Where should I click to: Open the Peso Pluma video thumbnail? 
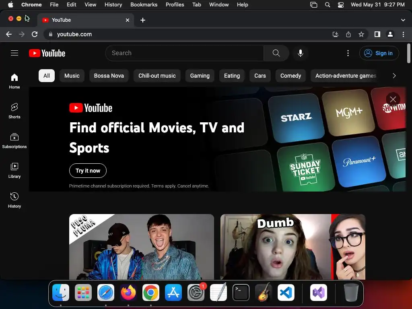[141, 247]
